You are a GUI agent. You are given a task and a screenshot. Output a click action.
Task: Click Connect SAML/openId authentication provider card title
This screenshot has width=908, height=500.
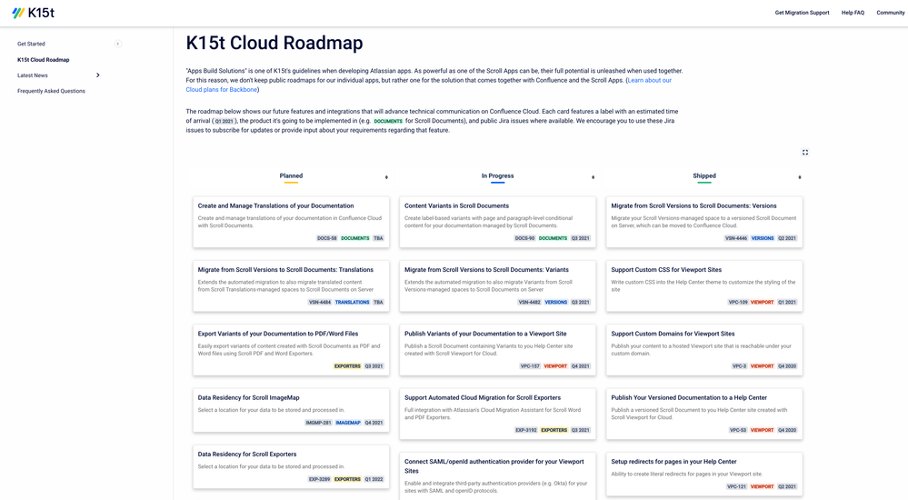click(494, 466)
